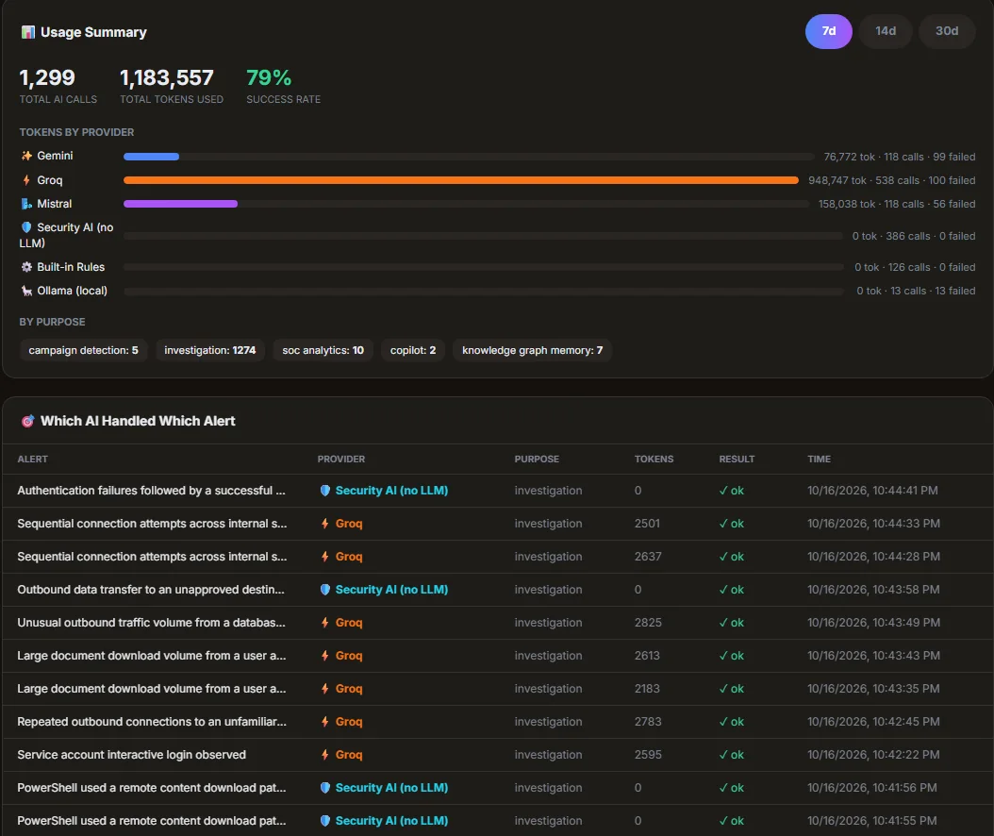Click '0 tok · 126 calls · 0 failed' stats
The height and width of the screenshot is (836, 994).
[915, 267]
